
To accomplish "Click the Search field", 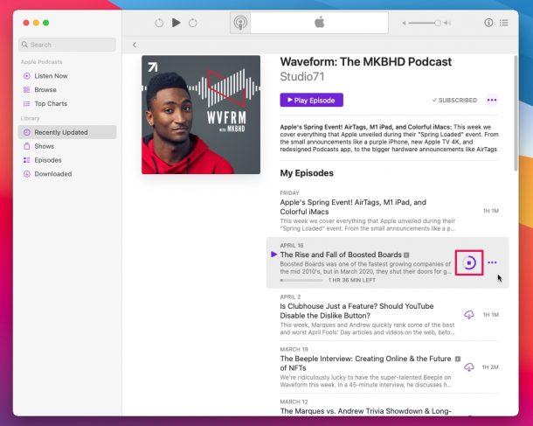I will click(x=66, y=45).
